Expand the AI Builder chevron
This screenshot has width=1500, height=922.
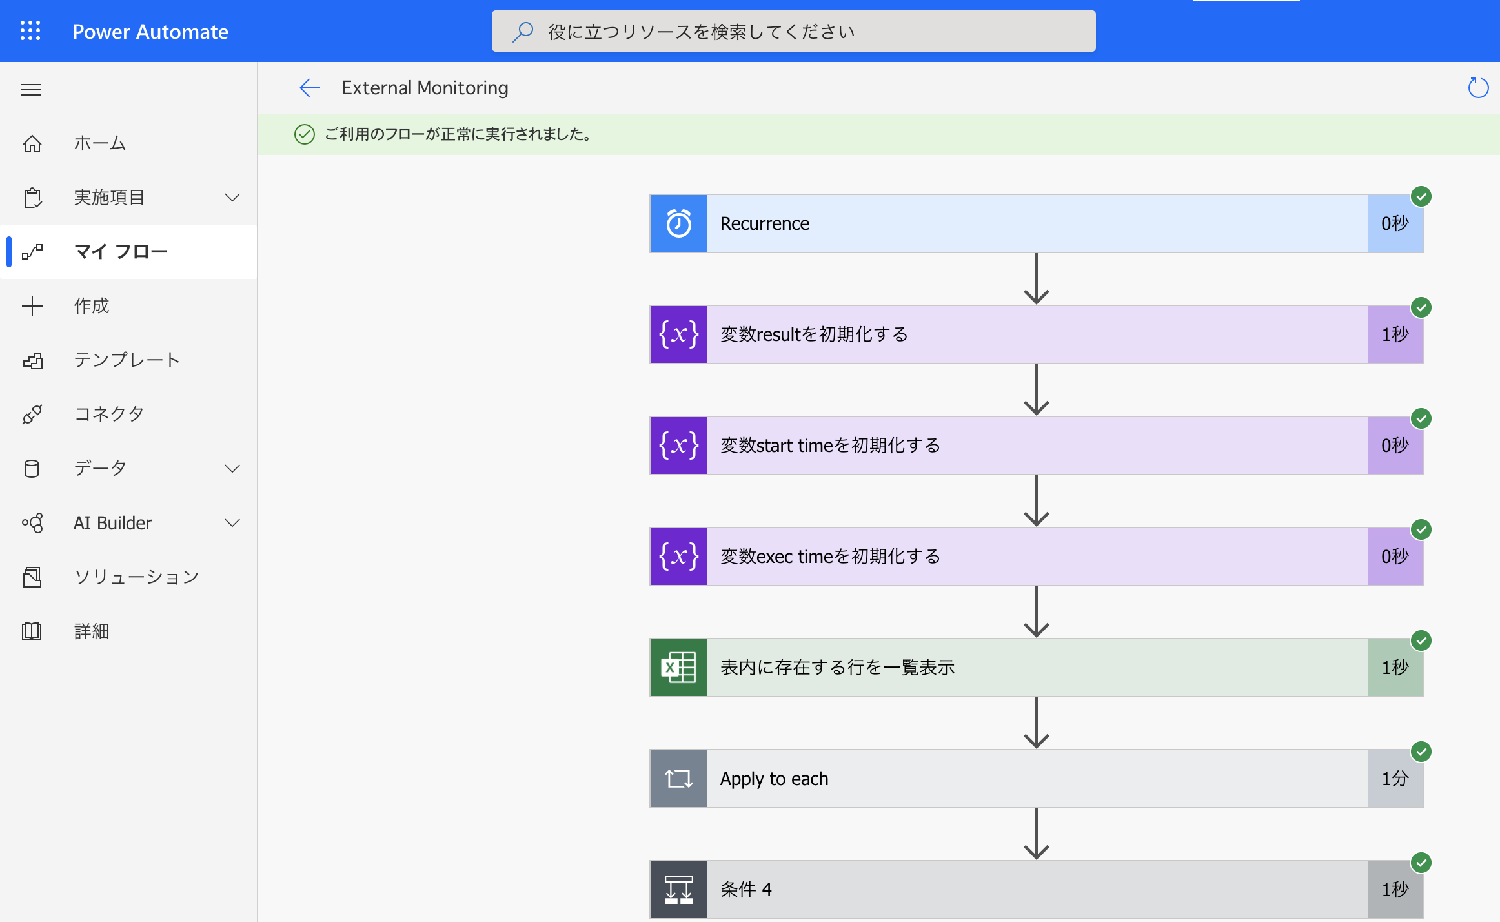coord(232,523)
